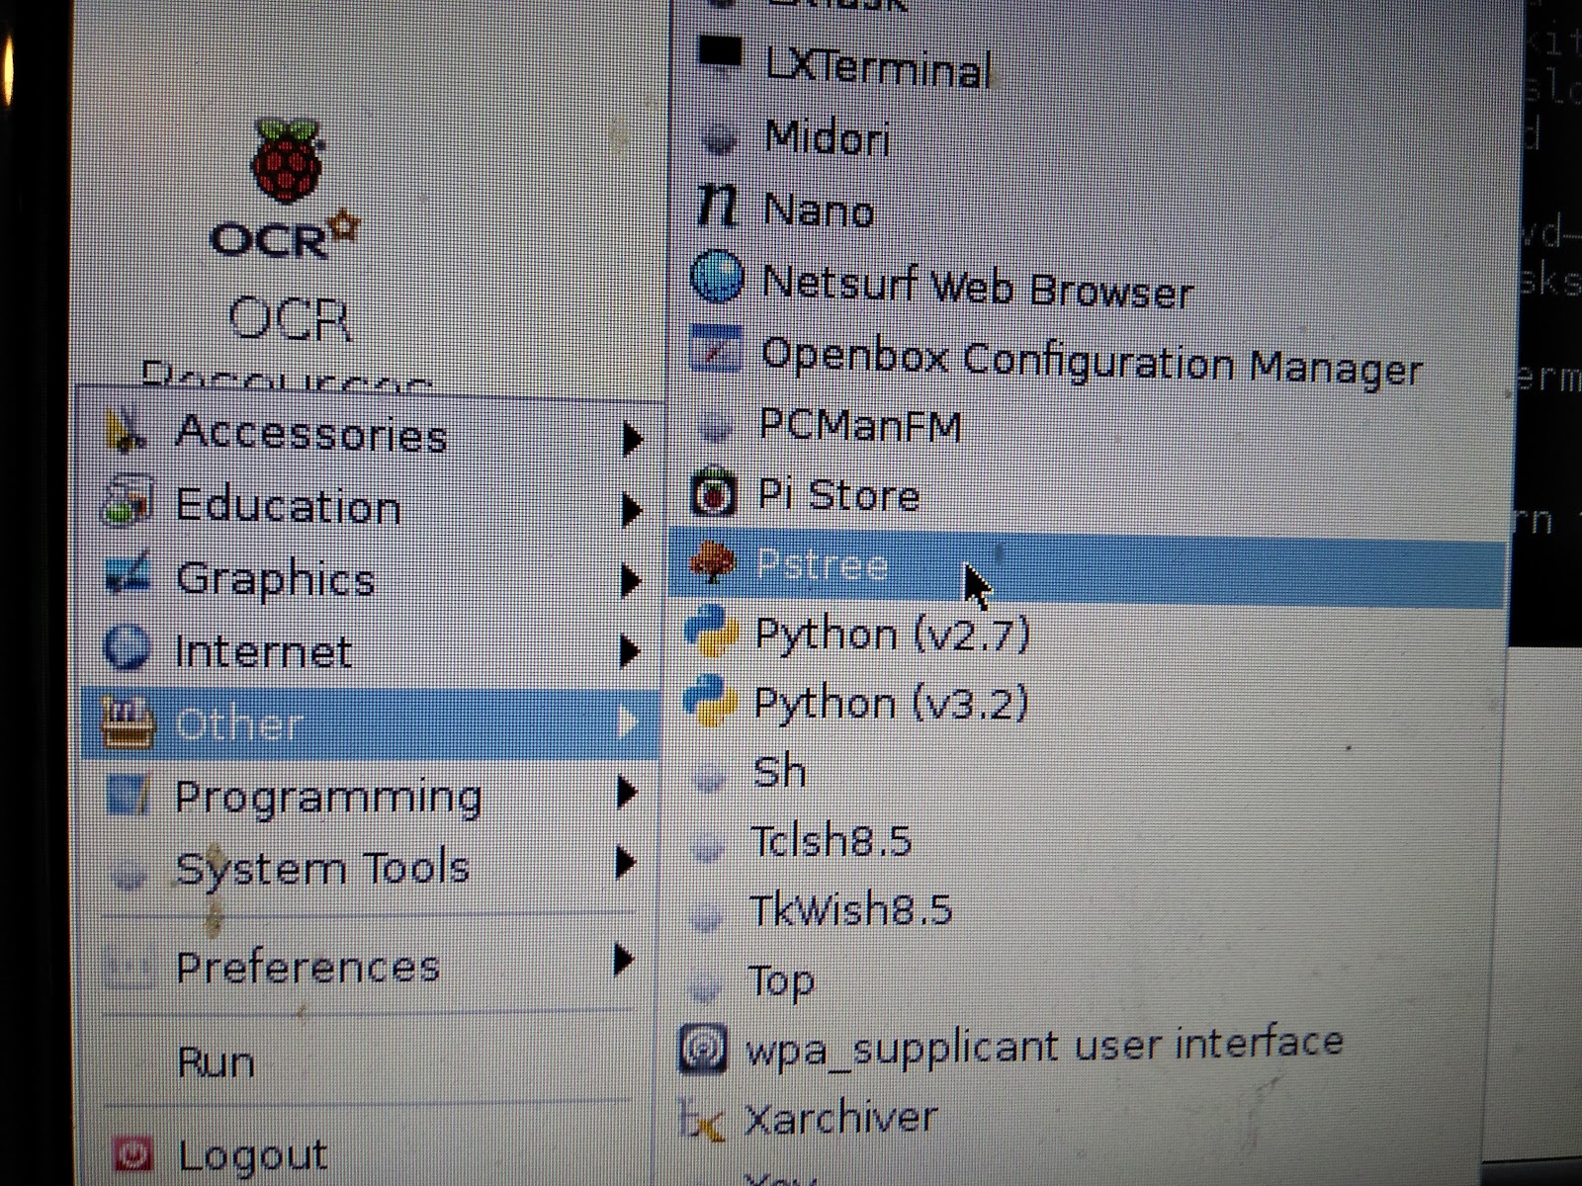The height and width of the screenshot is (1186, 1582).
Task: Click the red Logout power icon
Action: click(x=134, y=1152)
